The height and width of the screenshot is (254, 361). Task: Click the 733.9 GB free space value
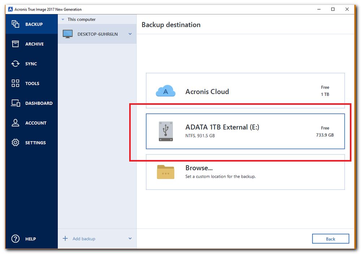click(325, 135)
